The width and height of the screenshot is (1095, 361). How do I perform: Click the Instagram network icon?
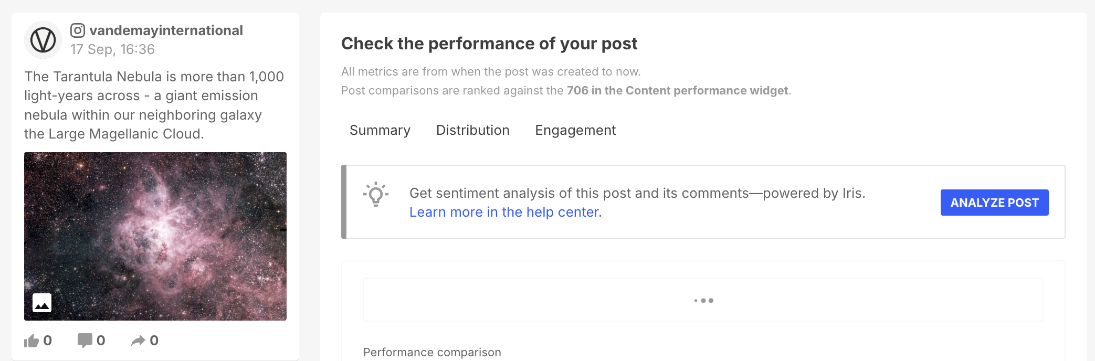click(x=78, y=30)
